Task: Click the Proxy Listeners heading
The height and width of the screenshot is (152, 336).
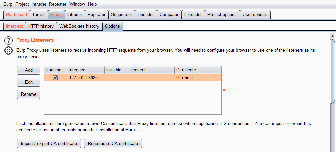Action: 35,40
